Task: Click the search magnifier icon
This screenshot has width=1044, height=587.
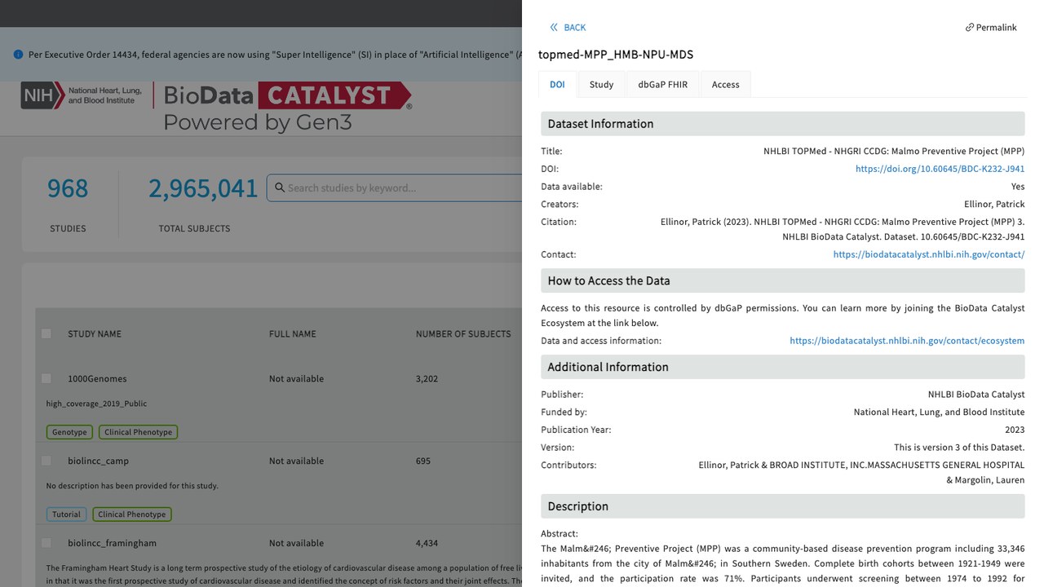Action: pyautogui.click(x=280, y=188)
